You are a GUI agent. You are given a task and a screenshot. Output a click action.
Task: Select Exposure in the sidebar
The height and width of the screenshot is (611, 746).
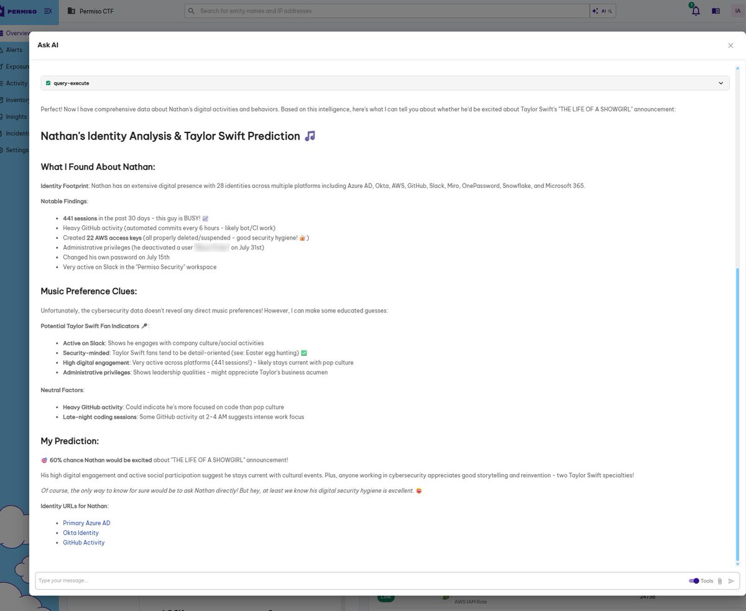pyautogui.click(x=15, y=67)
